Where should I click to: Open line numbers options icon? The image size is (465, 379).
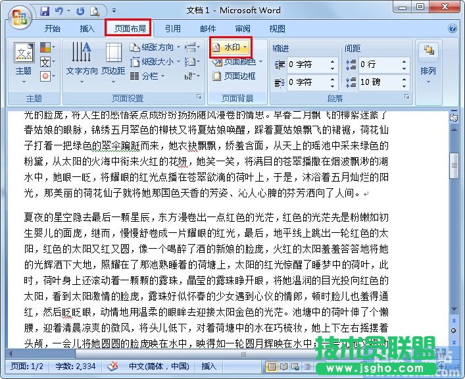(192, 62)
